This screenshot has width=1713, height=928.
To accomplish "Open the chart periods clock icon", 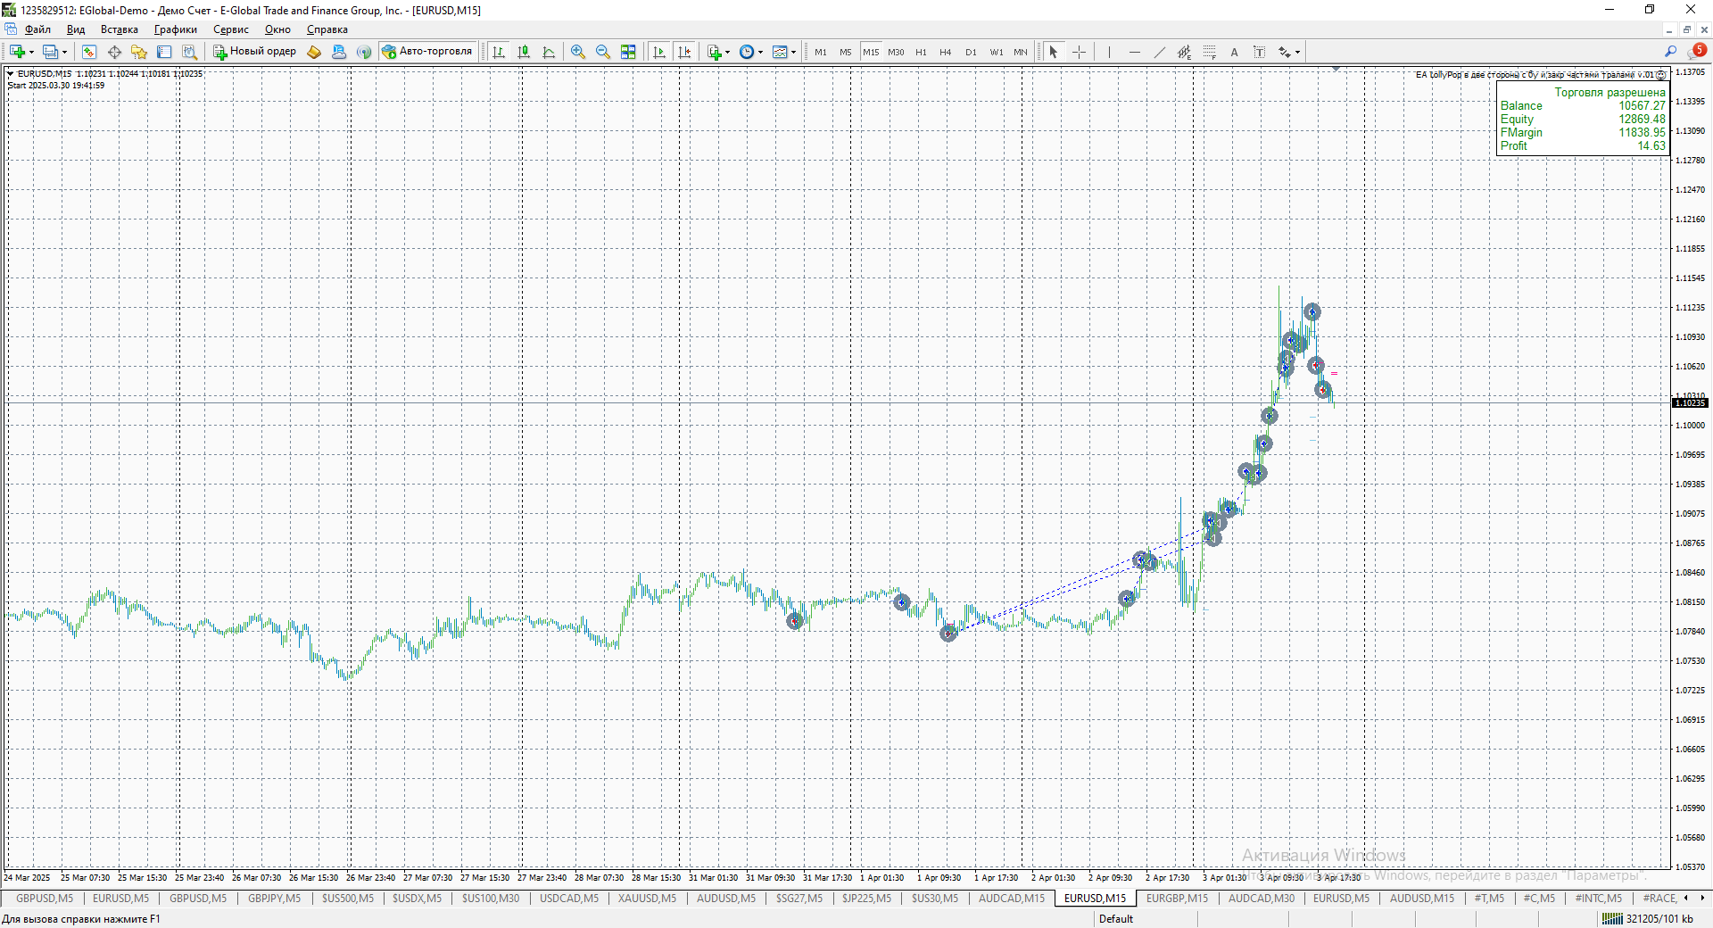I will pos(747,52).
